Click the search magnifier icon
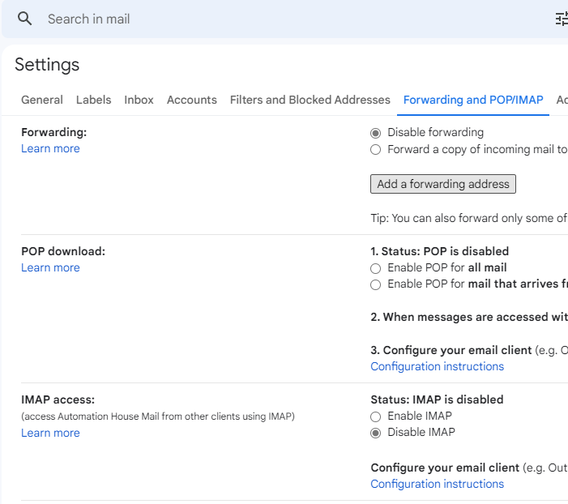 [25, 19]
